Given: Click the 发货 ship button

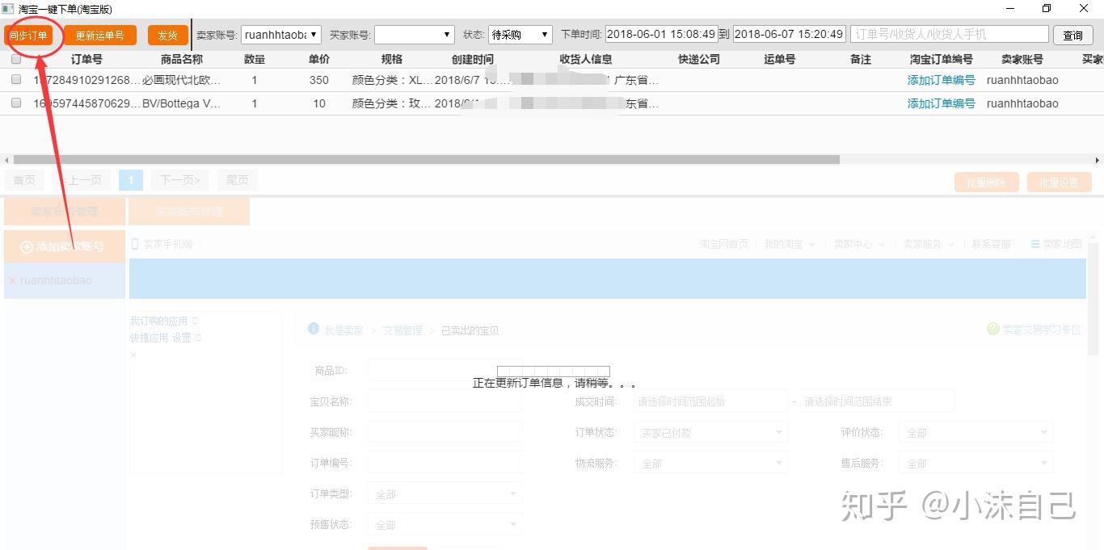Looking at the screenshot, I should 167,36.
